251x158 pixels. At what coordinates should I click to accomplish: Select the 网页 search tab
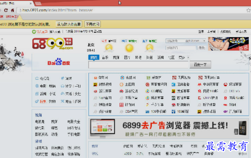click(94, 58)
